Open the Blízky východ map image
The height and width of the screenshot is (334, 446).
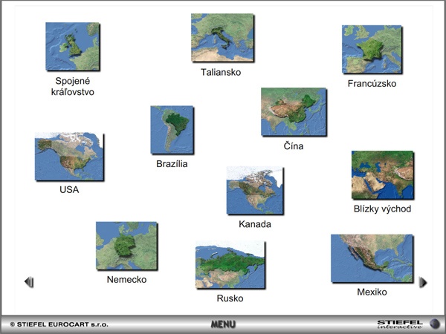point(382,175)
